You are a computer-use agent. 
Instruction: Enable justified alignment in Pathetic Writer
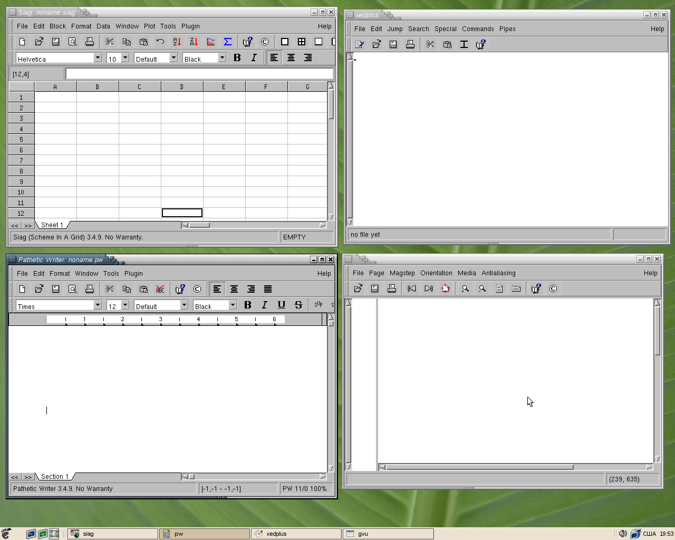point(268,289)
